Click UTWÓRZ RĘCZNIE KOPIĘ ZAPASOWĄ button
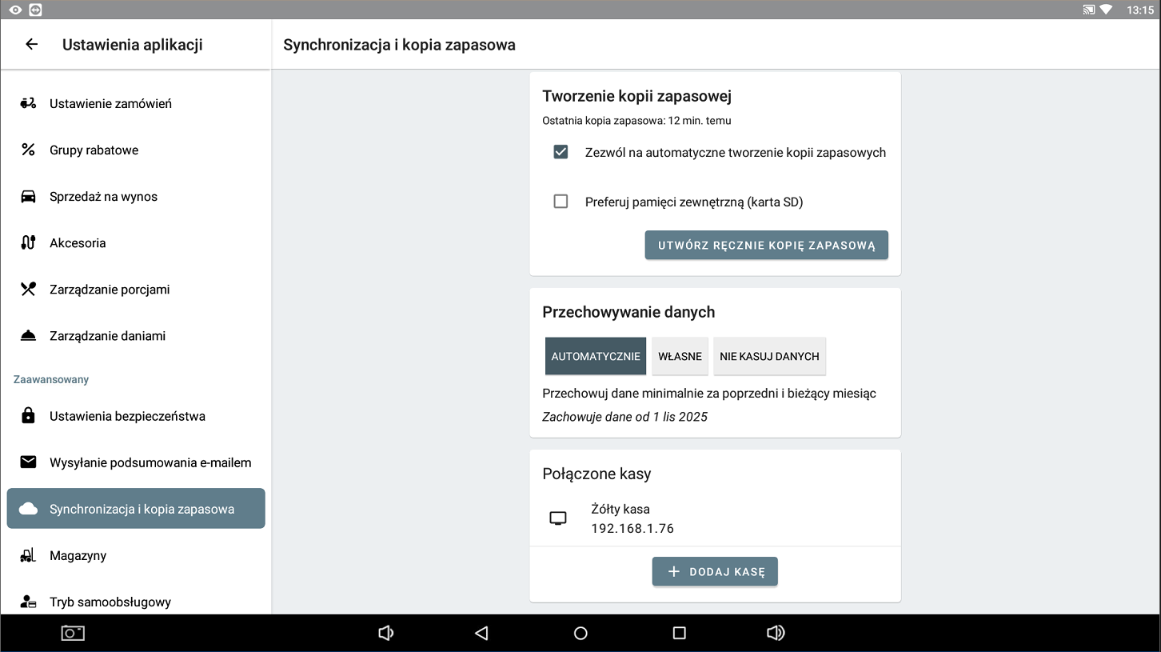This screenshot has height=652, width=1161. (x=766, y=246)
